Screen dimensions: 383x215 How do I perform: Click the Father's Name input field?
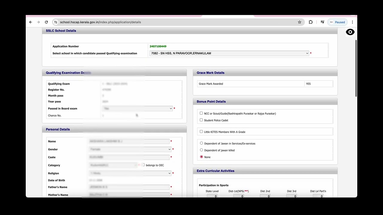[x=129, y=187]
